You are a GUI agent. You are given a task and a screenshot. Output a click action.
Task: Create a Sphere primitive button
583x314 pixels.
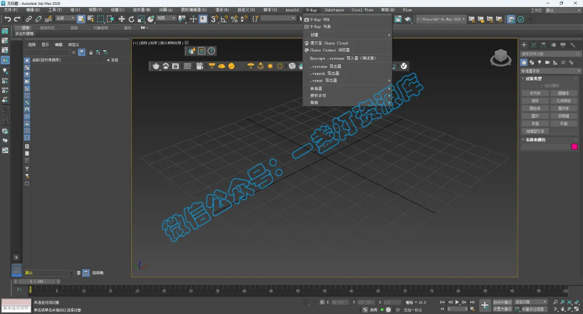tap(534, 101)
